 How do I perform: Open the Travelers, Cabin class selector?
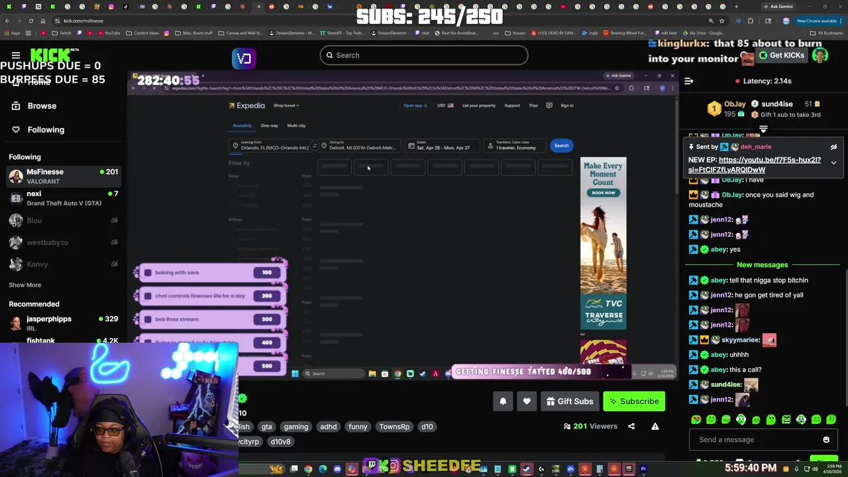click(x=516, y=146)
